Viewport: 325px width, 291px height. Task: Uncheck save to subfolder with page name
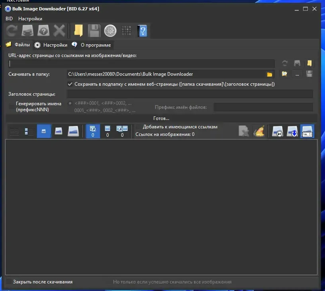[x=70, y=84]
